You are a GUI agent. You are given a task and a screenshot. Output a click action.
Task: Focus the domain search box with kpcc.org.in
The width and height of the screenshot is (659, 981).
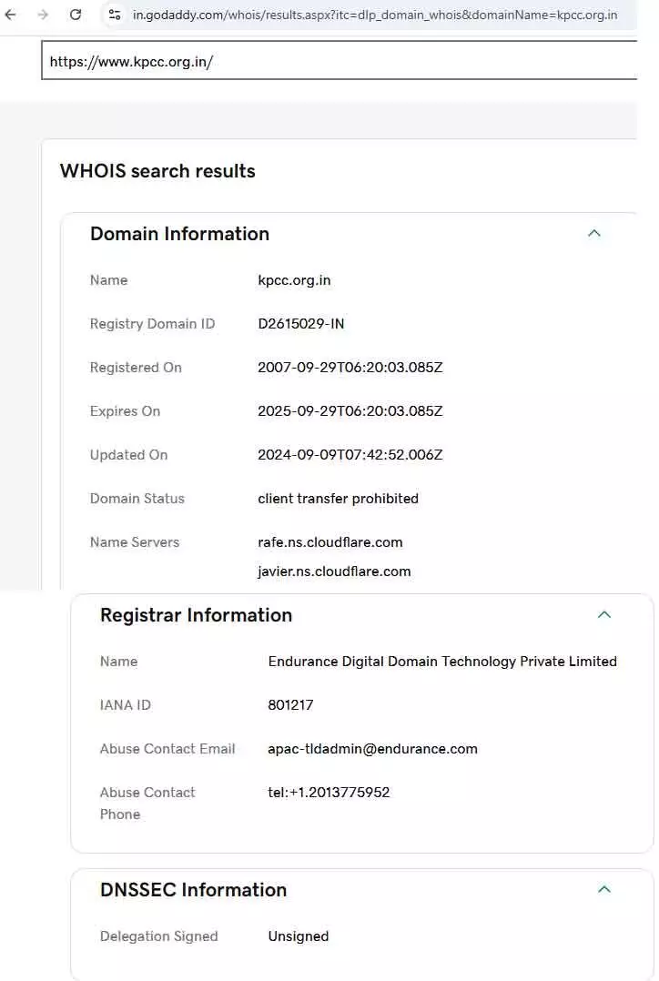[340, 61]
